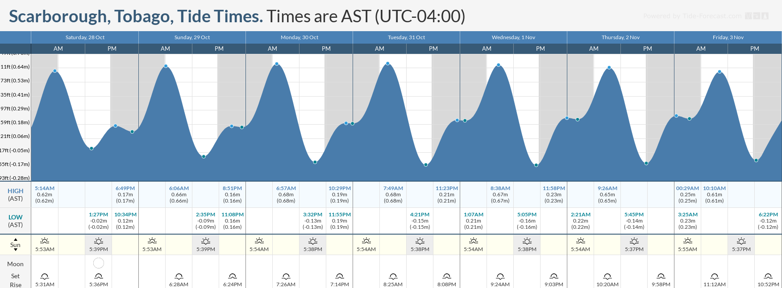Viewport: 782px width, 288px height.
Task: Click the moonset icon above 10:20AM
Action: (x=607, y=276)
